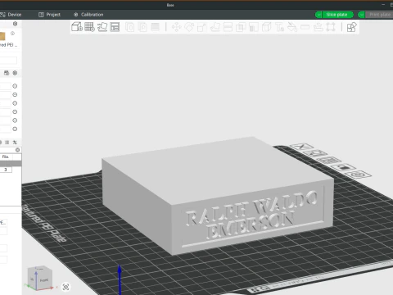Viewport: 393px width, 295px height.
Task: Select the Lay on face tool
Action: 215,27
